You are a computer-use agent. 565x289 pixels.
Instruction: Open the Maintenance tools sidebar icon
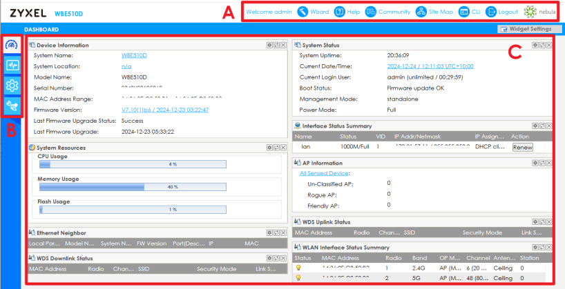coord(12,106)
